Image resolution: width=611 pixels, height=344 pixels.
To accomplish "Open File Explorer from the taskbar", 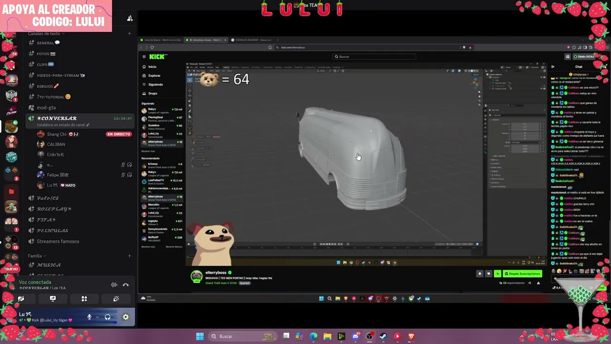I will pos(327,336).
